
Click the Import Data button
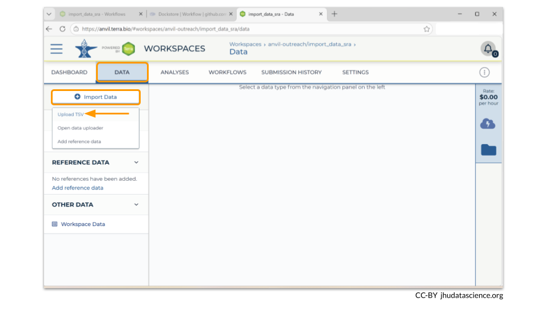pyautogui.click(x=96, y=97)
